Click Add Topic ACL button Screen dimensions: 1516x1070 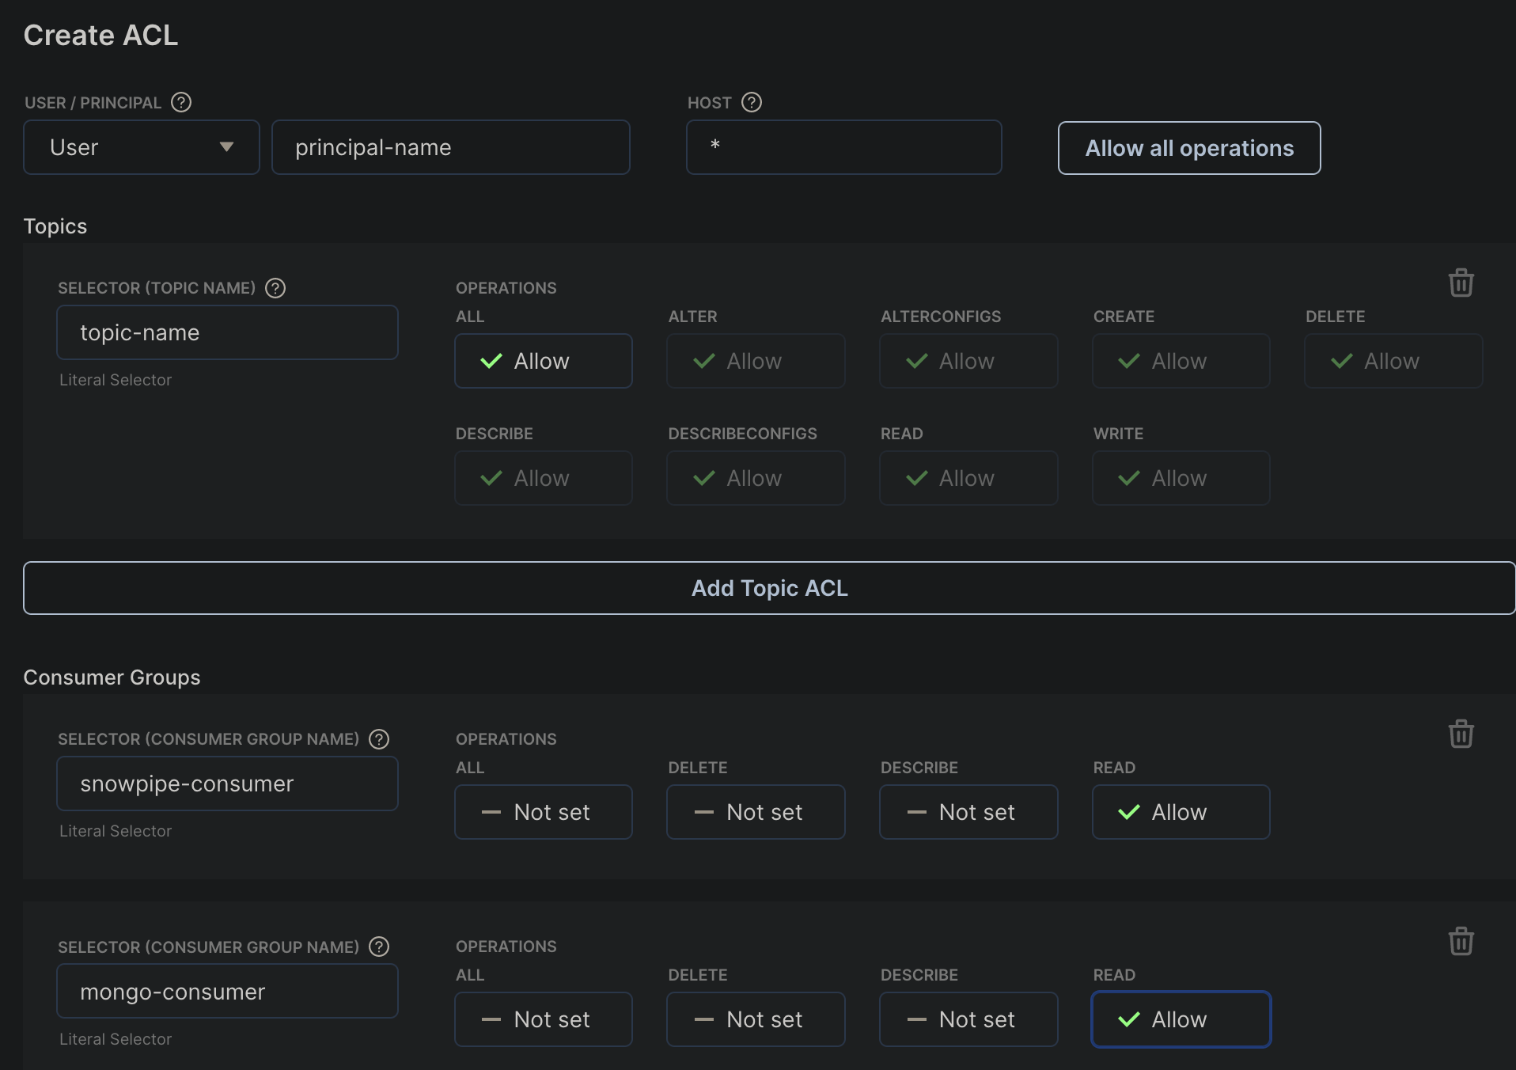(x=769, y=588)
